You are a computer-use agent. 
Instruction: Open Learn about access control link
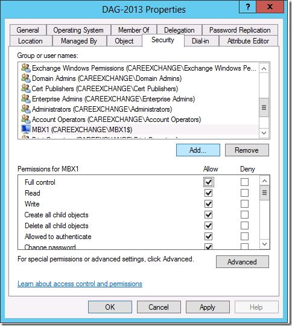click(x=80, y=284)
